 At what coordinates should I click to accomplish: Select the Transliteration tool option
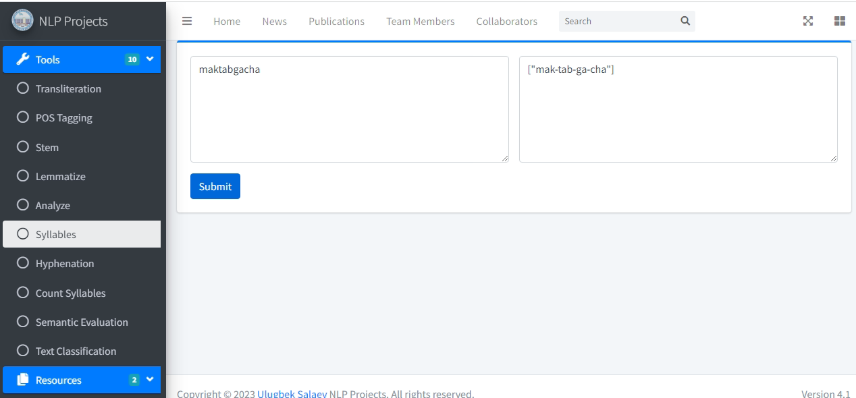[x=68, y=88]
